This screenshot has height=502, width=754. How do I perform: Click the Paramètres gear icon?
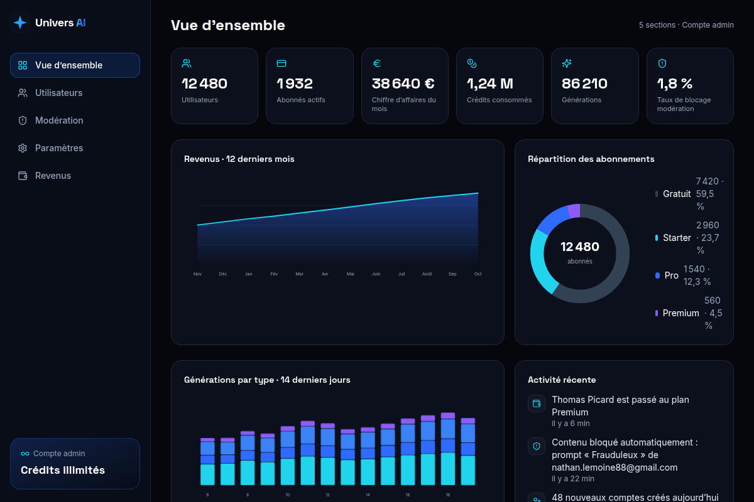(x=23, y=148)
